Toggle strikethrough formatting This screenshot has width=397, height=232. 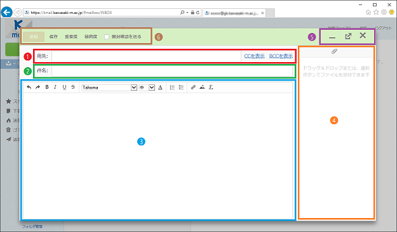point(73,87)
